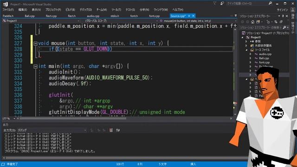Open the editor tab overflow dropdown arrow
The height and width of the screenshot is (167, 297).
pos(236,16)
